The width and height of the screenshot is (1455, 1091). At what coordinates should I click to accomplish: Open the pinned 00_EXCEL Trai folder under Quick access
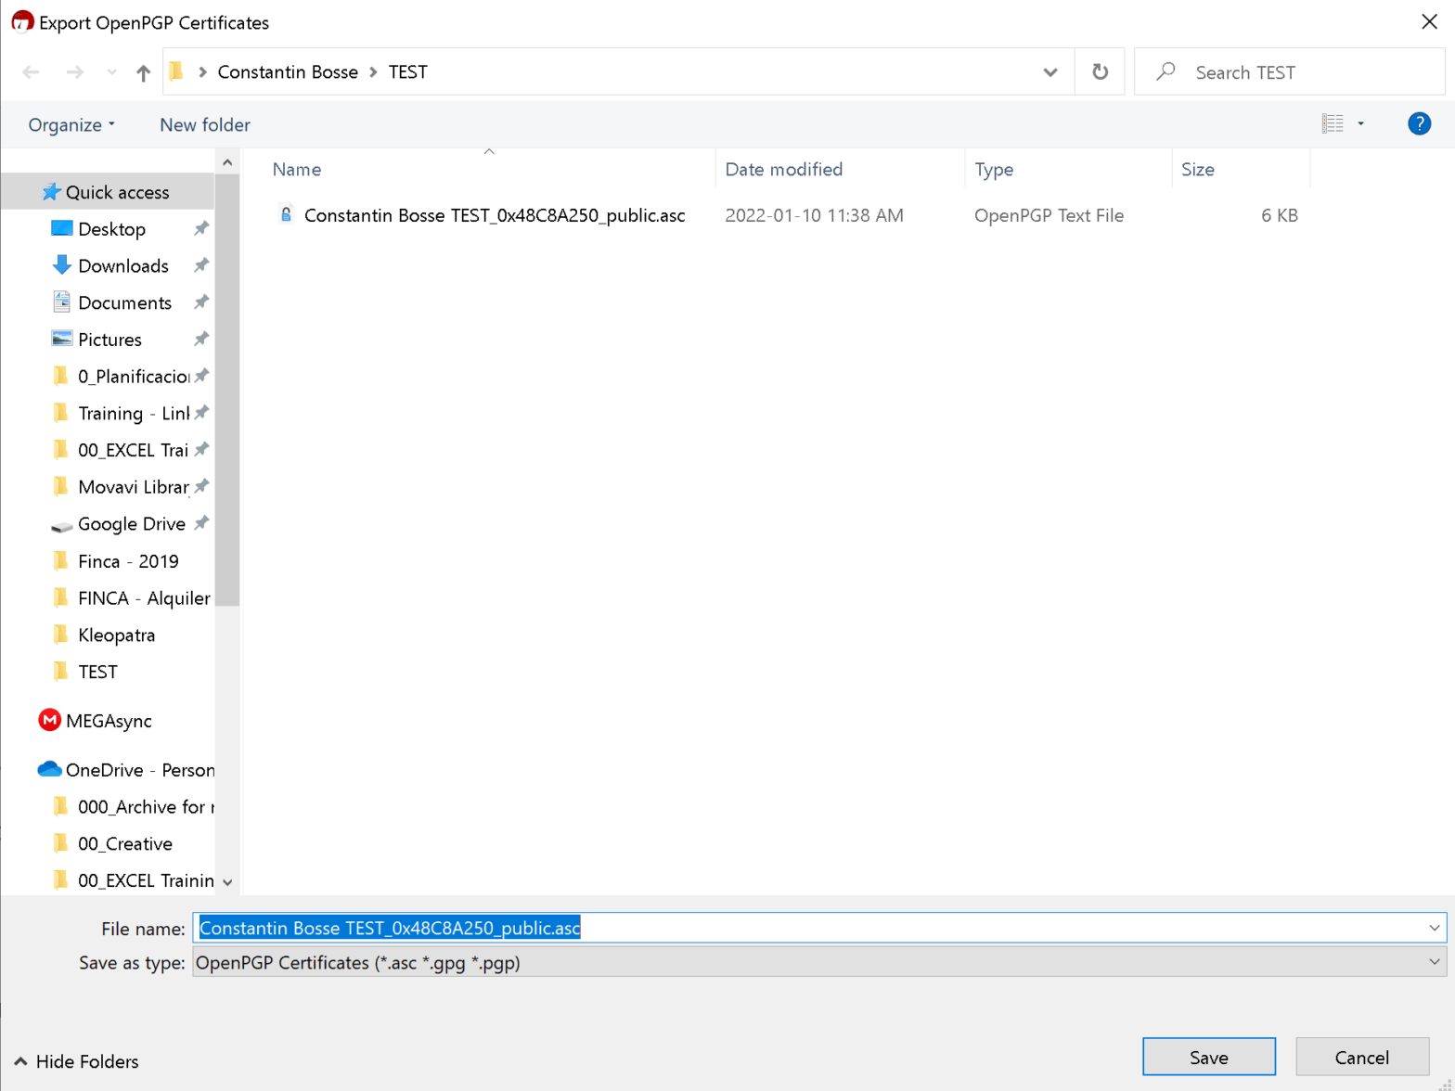pyautogui.click(x=133, y=450)
